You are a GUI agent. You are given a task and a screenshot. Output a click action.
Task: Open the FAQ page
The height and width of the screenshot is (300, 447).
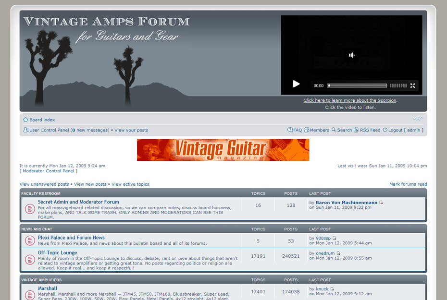(298, 130)
